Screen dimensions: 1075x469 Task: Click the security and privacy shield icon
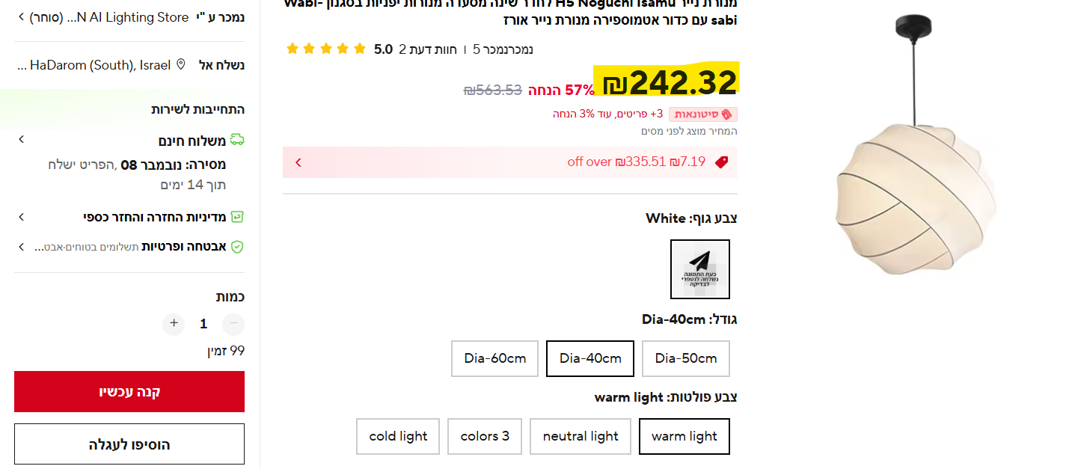point(237,246)
